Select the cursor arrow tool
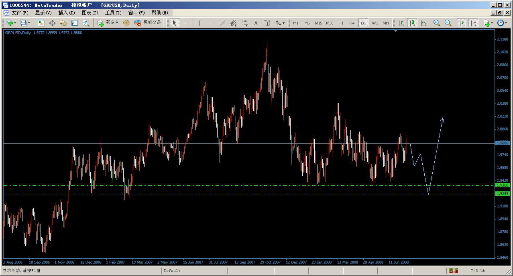513x276 pixels. tap(174, 23)
